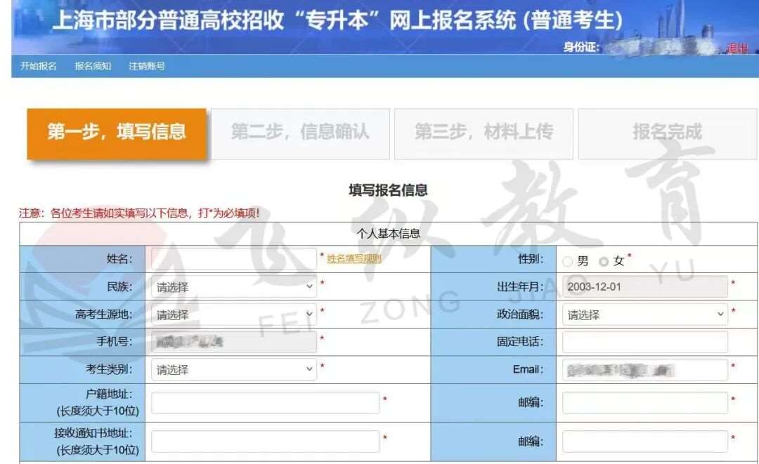Select the 第一步，填写信息 step tab
This screenshot has width=759, height=464.
pos(117,132)
